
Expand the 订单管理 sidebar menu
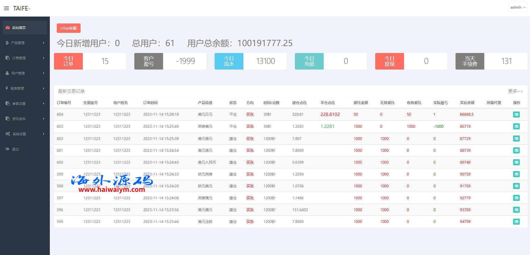tap(24, 58)
